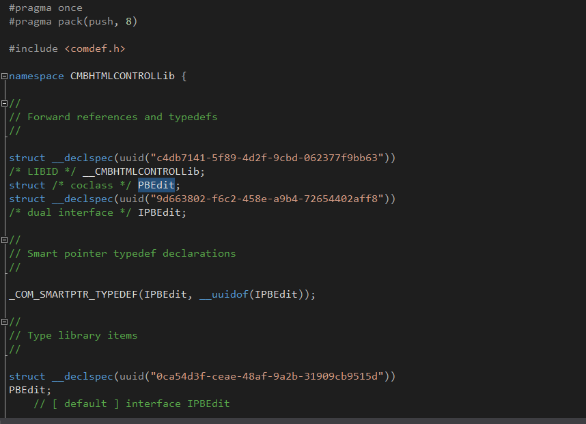
Task: Click the /* dual interface */ comment
Action: point(70,212)
